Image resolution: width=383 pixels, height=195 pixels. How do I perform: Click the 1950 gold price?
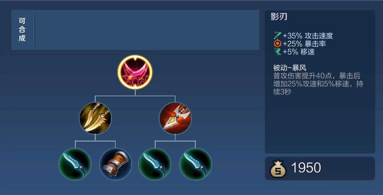pos(306,168)
